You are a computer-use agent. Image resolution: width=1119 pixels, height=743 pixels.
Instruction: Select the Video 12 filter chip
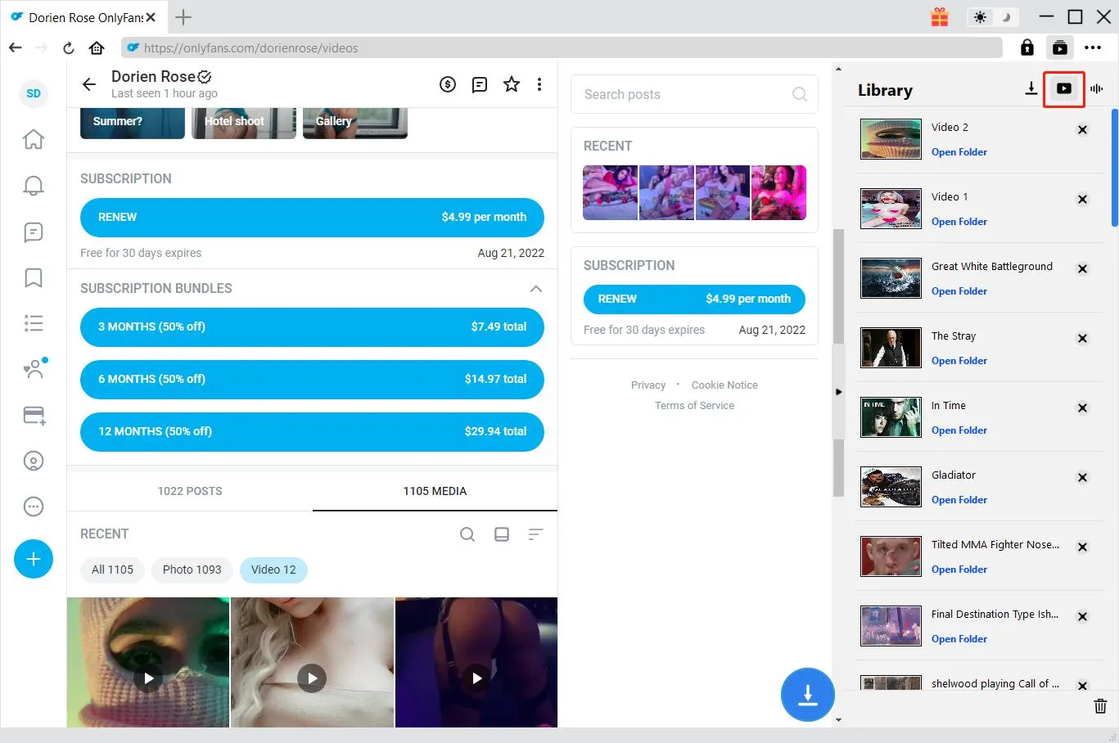tap(273, 570)
